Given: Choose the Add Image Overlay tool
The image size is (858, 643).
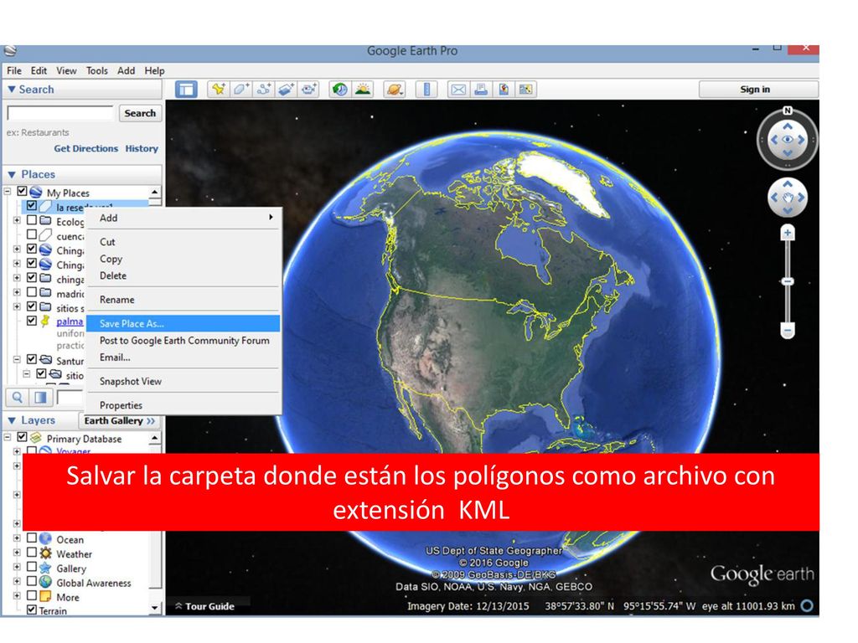Looking at the screenshot, I should pyautogui.click(x=286, y=89).
